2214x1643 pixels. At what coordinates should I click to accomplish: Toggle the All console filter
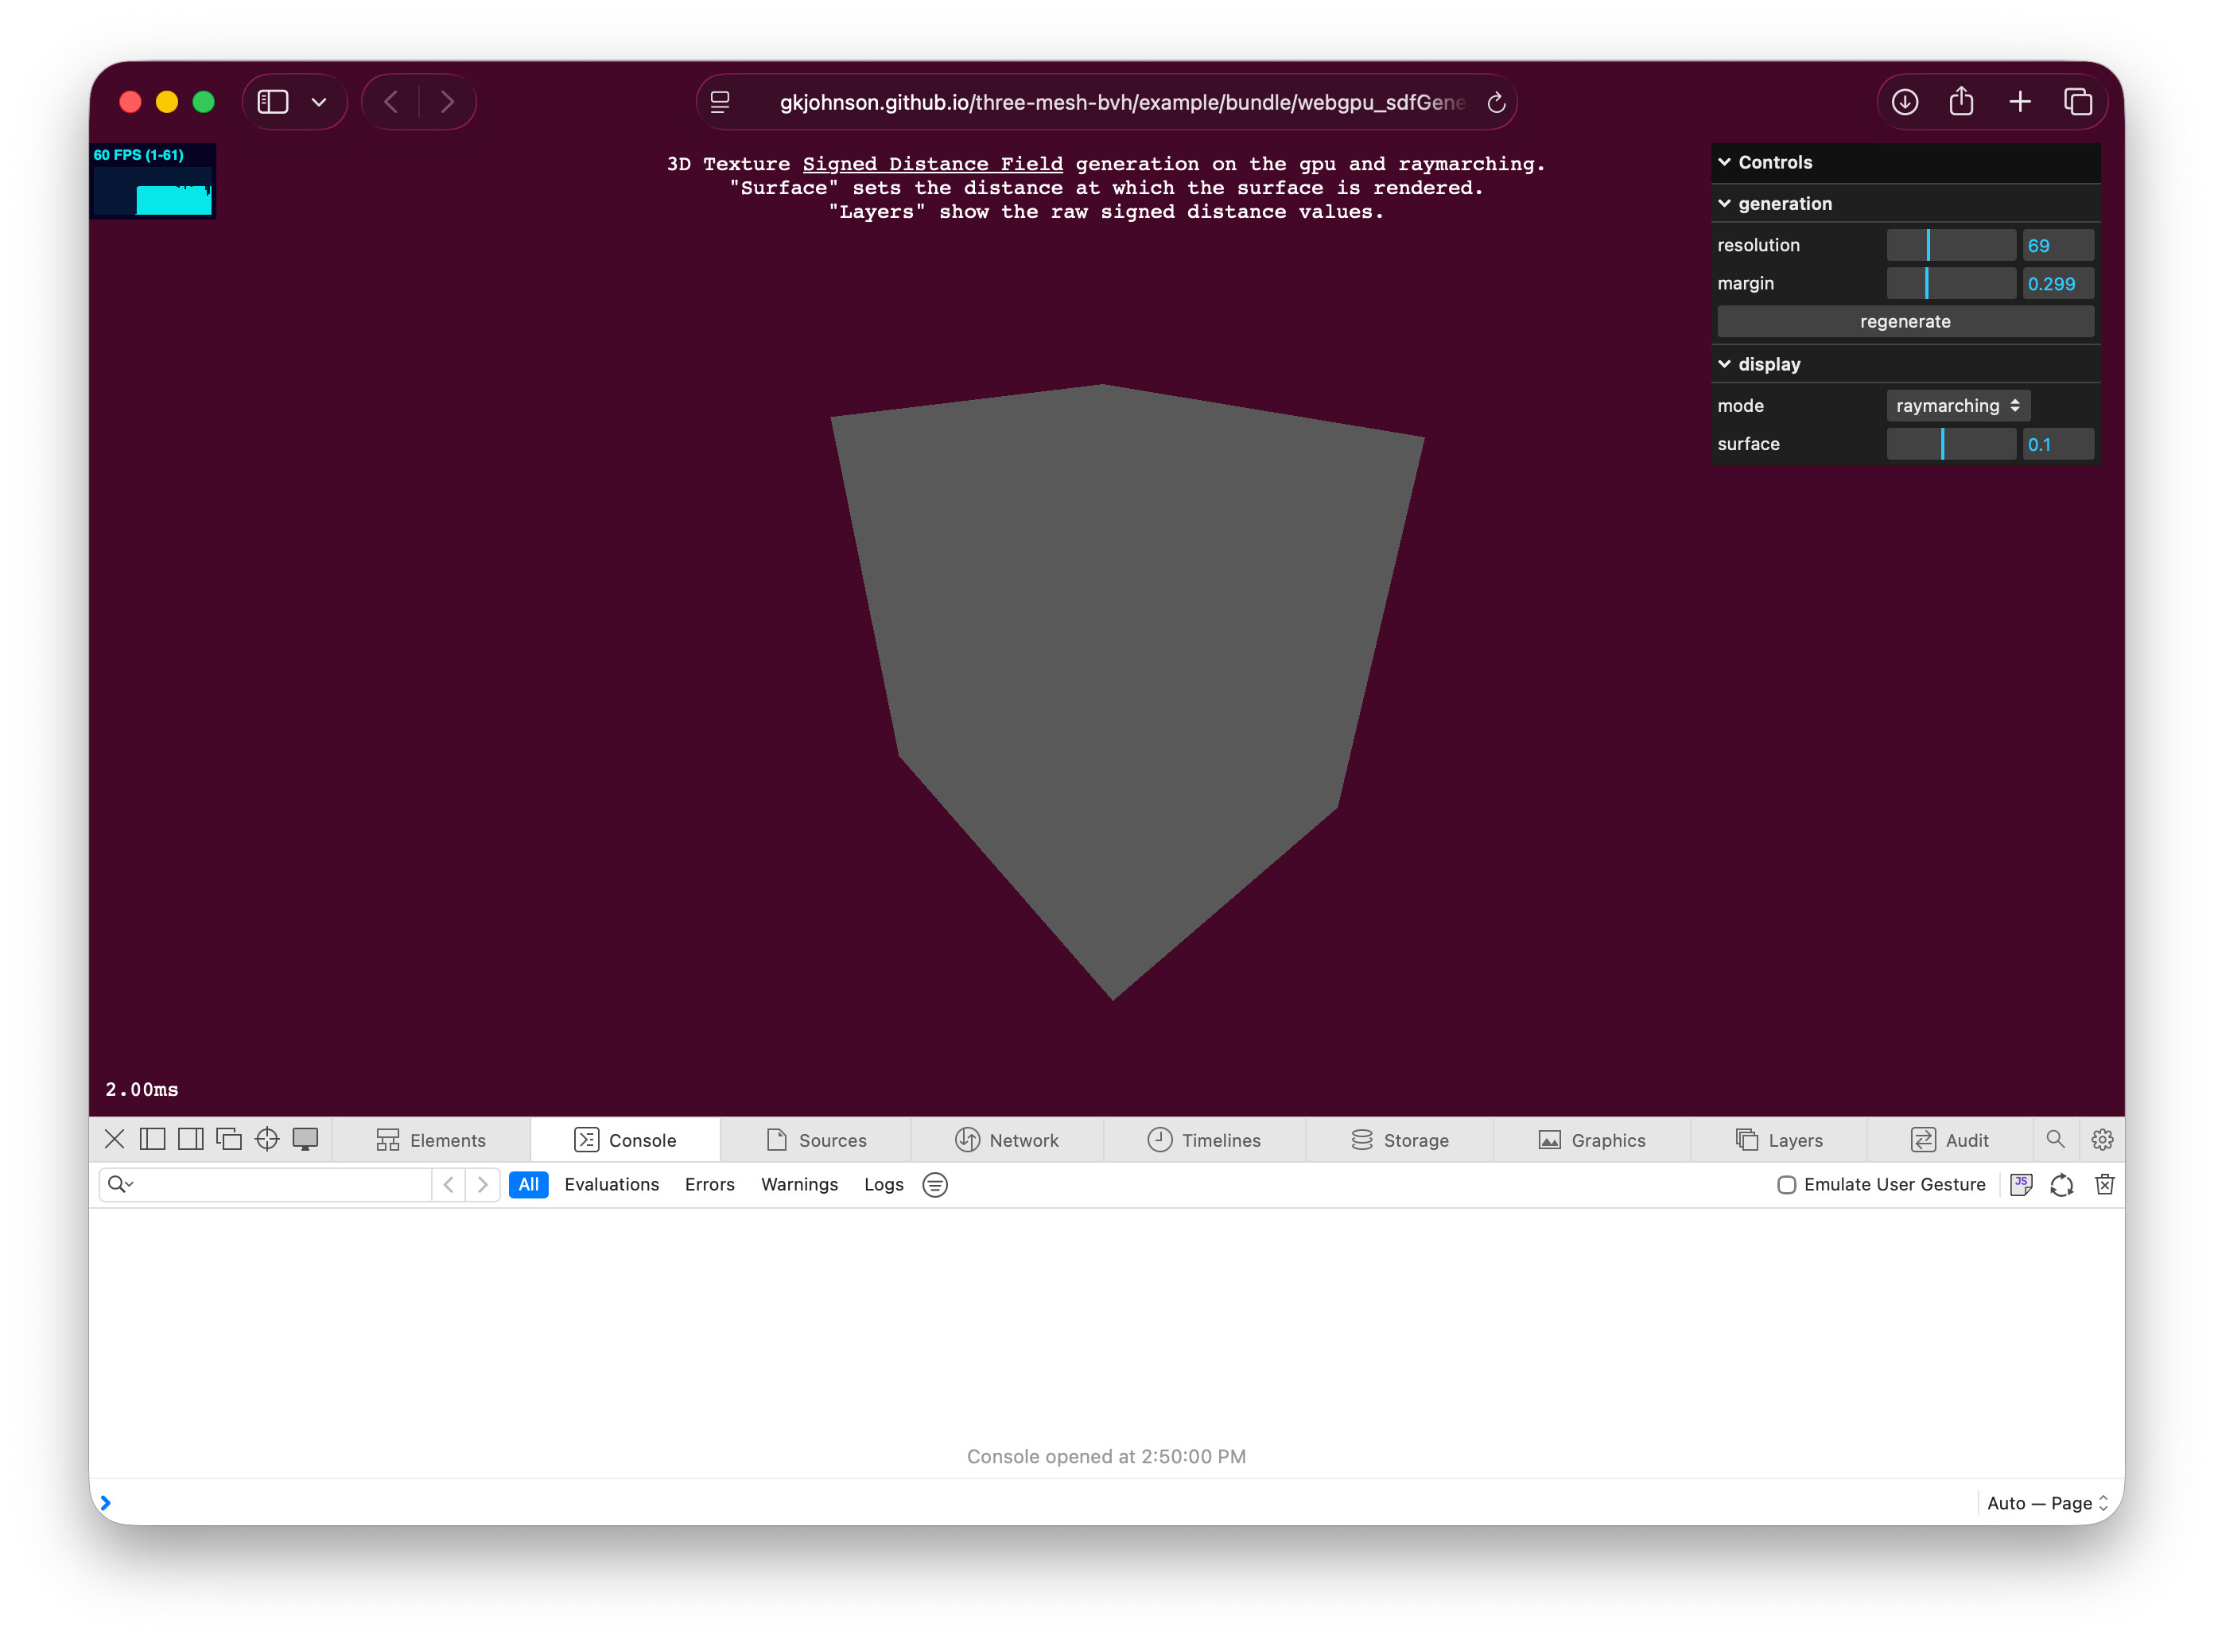(x=528, y=1184)
